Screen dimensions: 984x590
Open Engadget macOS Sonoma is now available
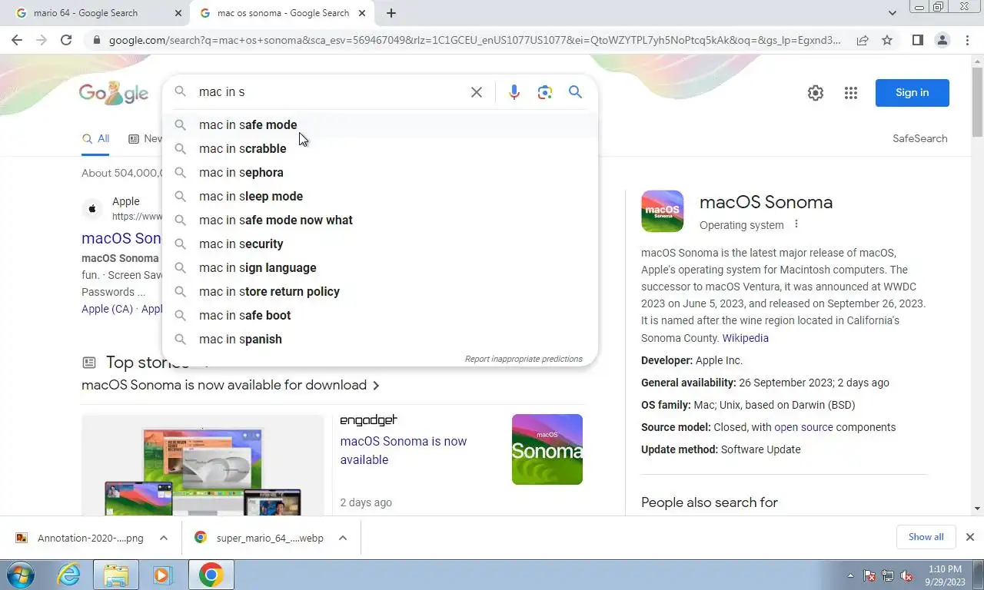(x=404, y=450)
